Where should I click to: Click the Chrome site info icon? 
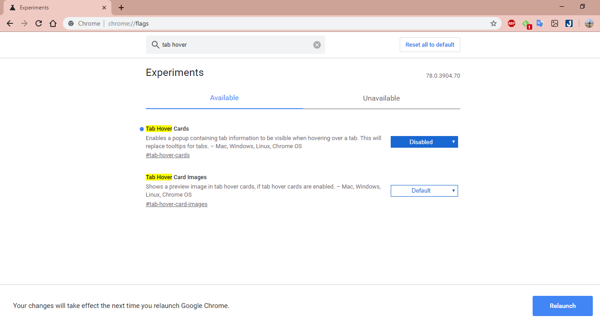click(x=71, y=23)
